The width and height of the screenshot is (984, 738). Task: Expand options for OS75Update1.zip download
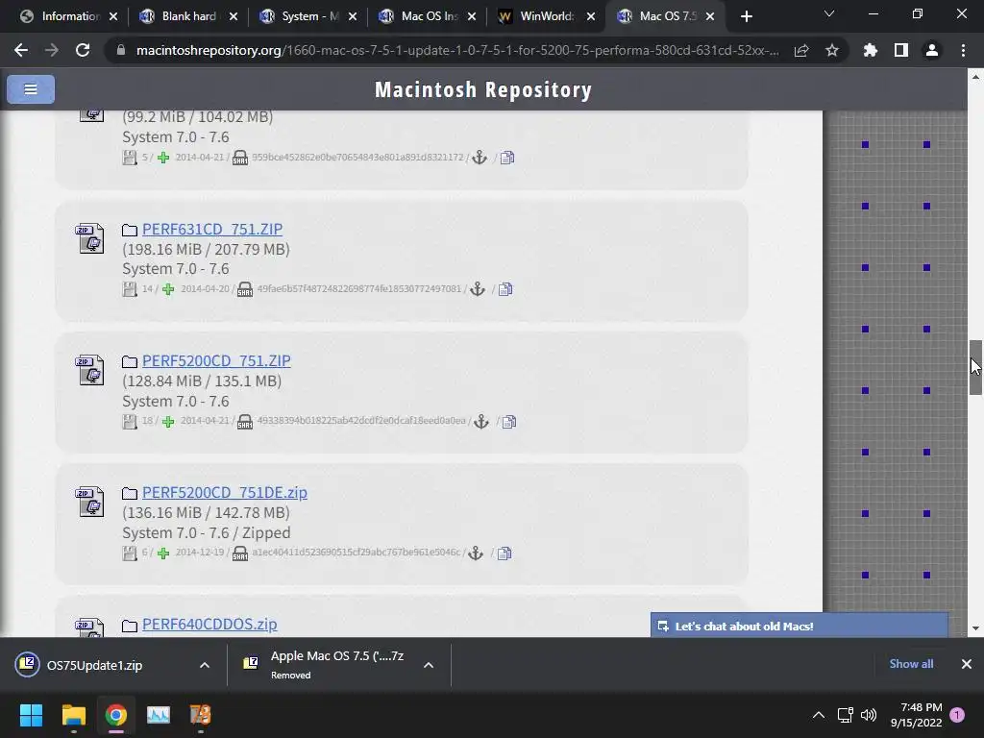click(x=205, y=665)
